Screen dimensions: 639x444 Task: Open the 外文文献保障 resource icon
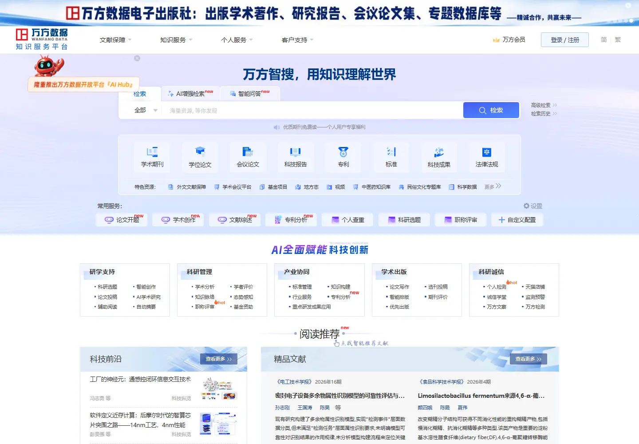pos(171,187)
